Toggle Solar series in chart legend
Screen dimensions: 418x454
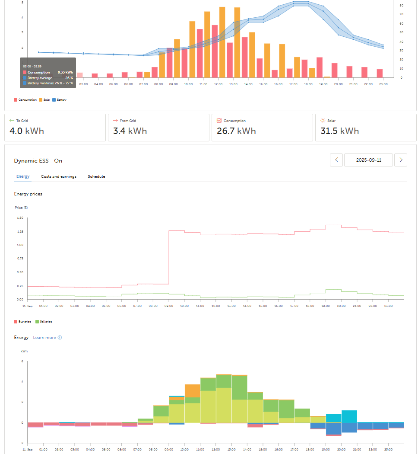click(x=44, y=100)
